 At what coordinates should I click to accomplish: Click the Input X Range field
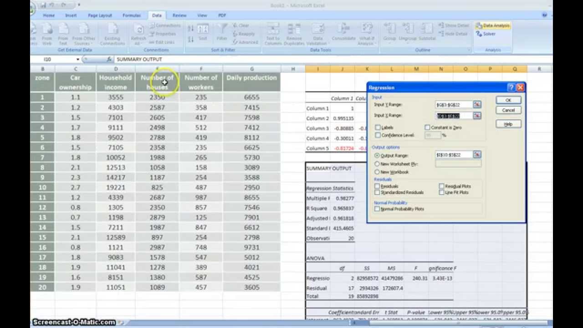point(454,116)
